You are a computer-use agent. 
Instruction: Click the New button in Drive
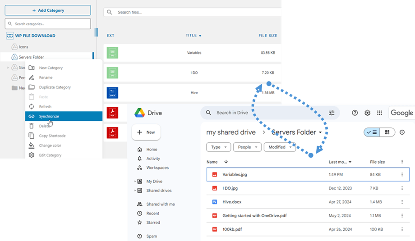click(x=146, y=132)
